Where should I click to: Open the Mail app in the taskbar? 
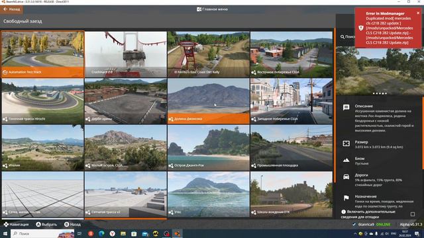pos(145,233)
